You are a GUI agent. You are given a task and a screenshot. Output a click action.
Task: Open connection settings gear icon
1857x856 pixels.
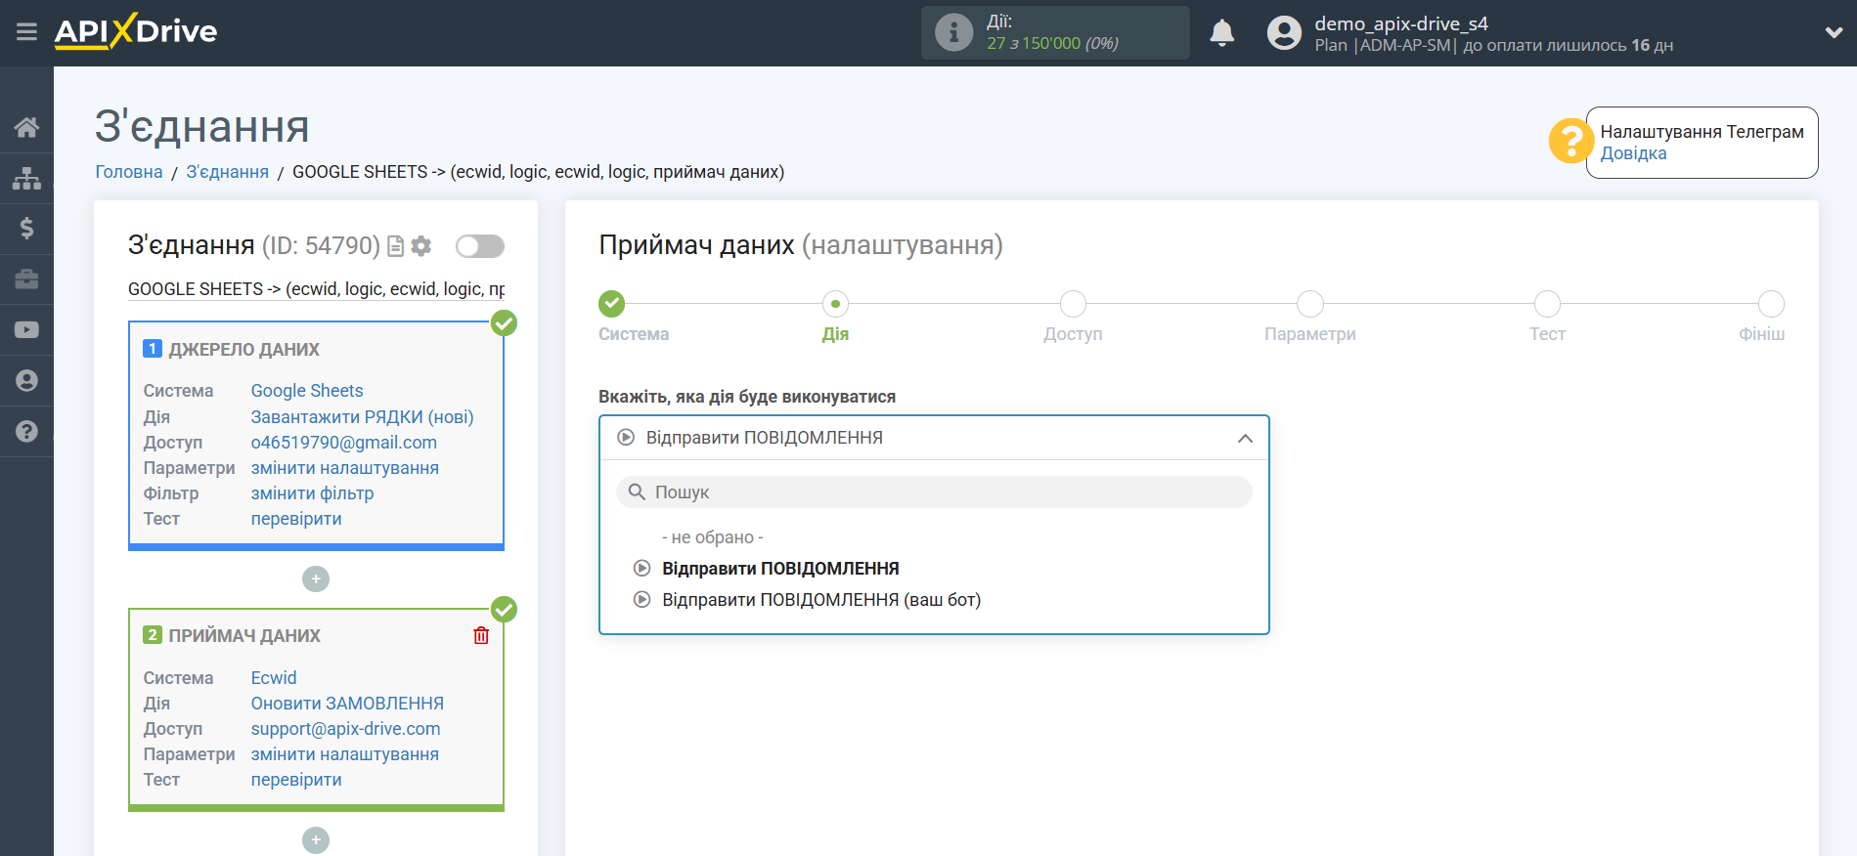coord(421,246)
